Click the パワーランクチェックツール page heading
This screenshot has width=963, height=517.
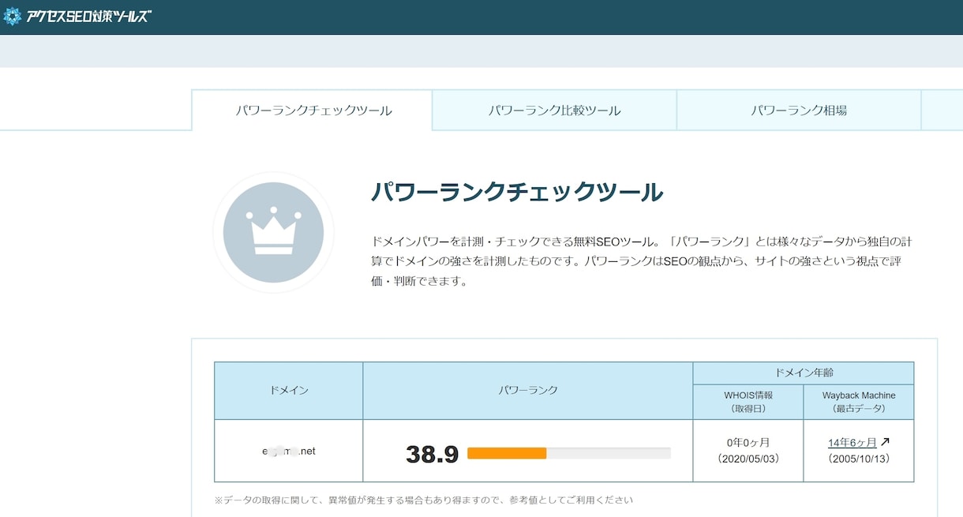517,192
